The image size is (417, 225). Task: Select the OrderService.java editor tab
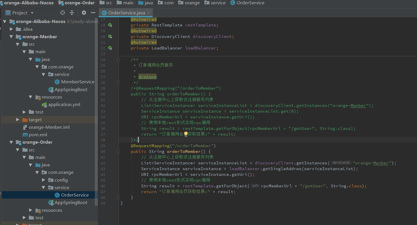click(x=126, y=13)
